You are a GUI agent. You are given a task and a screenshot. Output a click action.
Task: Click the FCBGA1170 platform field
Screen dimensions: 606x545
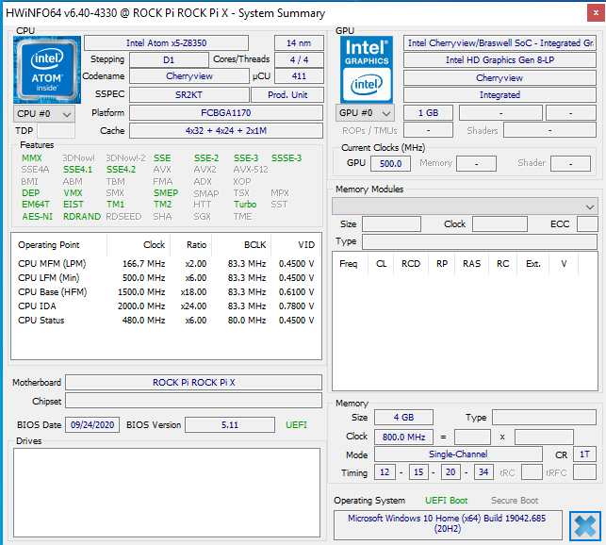click(226, 113)
